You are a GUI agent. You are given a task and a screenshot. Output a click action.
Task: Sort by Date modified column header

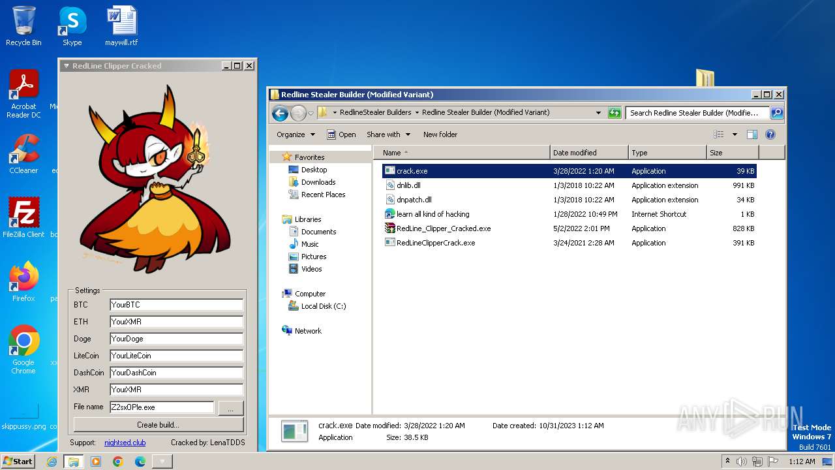[589, 153]
